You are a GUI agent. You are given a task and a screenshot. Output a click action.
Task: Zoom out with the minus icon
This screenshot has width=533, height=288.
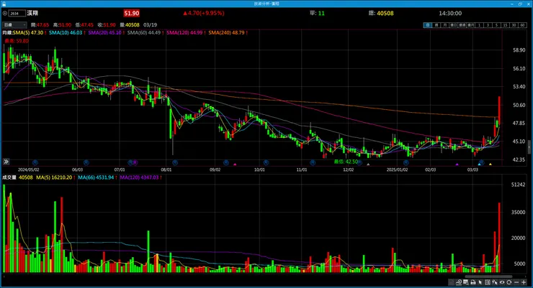click(516, 282)
